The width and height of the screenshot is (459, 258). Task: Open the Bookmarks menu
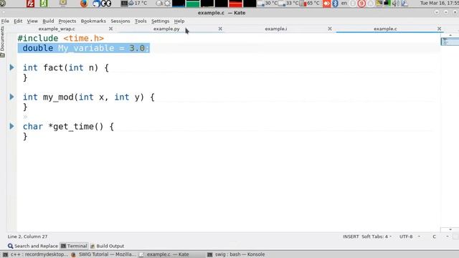pyautogui.click(x=93, y=21)
